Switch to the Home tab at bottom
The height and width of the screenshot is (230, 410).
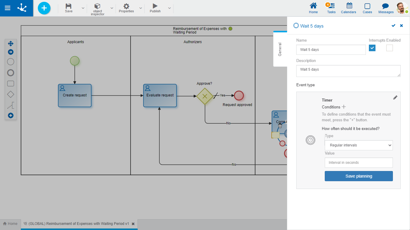10,224
